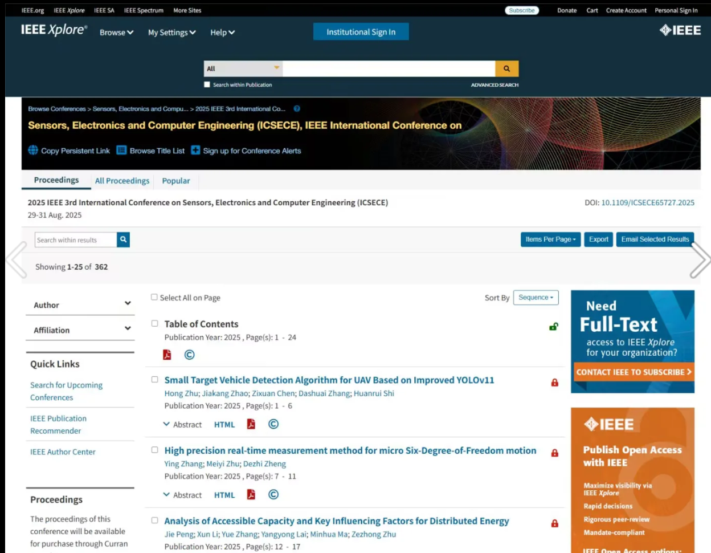The width and height of the screenshot is (711, 553).
Task: Click copyright icon for YOLOv11 vehicle detection paper
Action: click(x=273, y=424)
